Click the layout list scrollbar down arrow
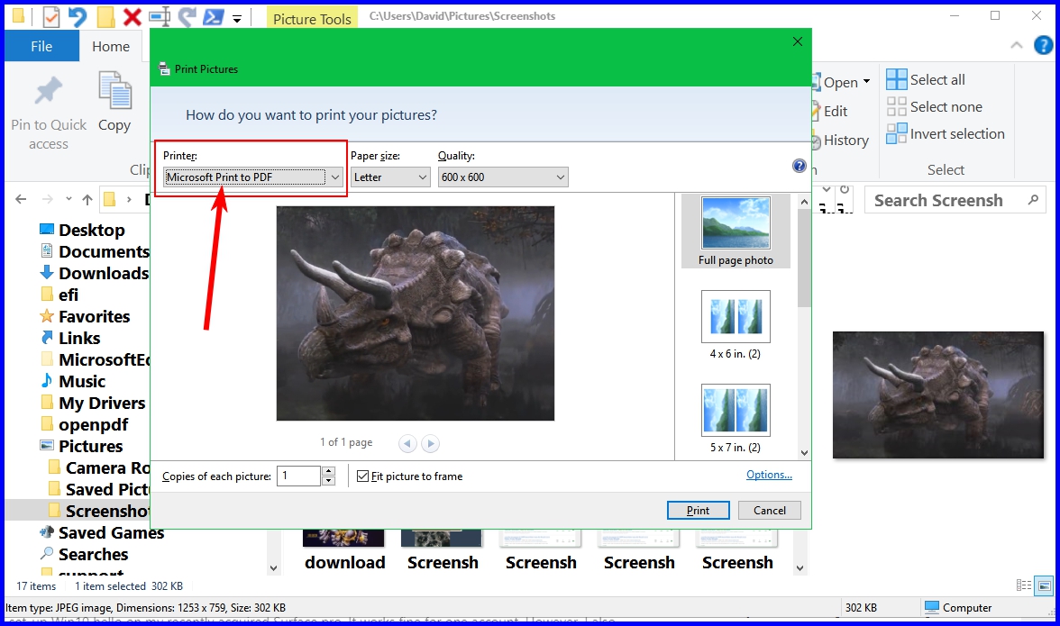The width and height of the screenshot is (1060, 626). (804, 452)
